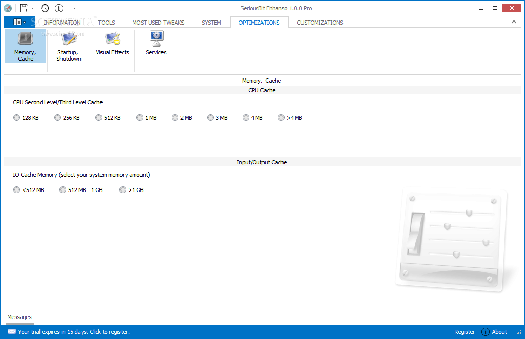Click the info icon in quick access toolbar
525x339 pixels.
pos(59,8)
